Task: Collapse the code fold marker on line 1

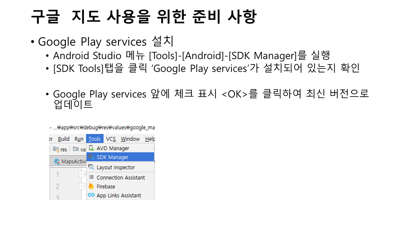Action: tap(82, 174)
